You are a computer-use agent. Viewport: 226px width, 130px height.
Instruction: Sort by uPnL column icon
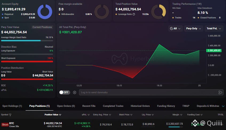[89, 115]
